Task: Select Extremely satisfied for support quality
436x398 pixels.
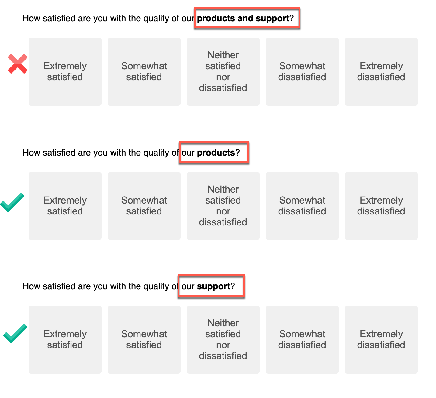Action: [65, 340]
